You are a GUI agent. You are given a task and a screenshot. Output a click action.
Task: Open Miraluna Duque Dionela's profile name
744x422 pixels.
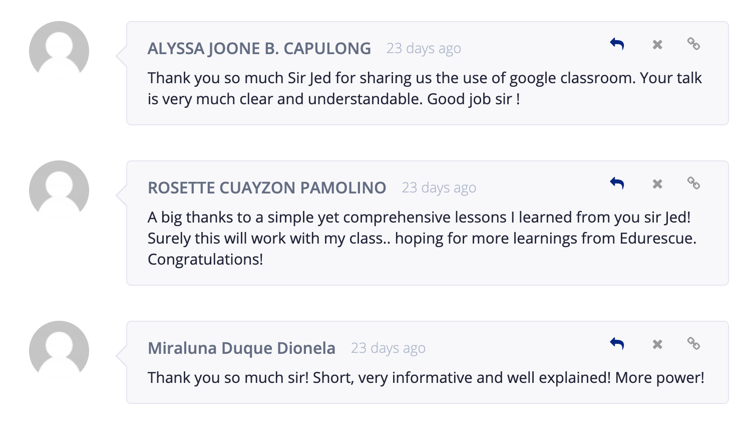(241, 348)
